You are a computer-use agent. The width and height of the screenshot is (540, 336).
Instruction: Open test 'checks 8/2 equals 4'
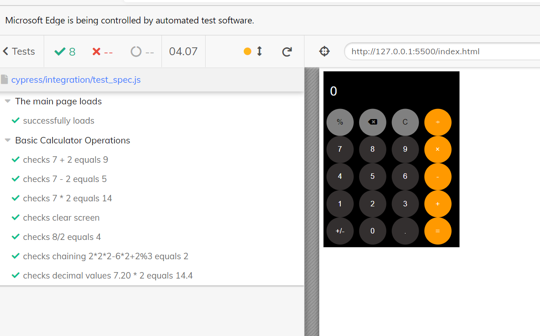[62, 237]
